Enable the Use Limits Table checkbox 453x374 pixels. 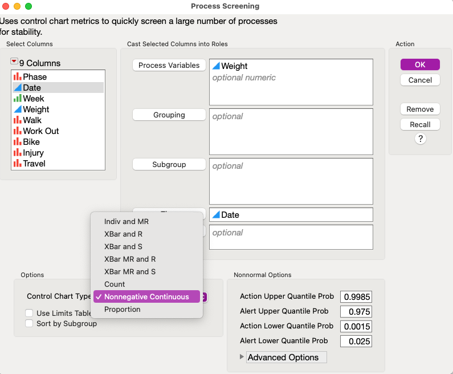click(29, 313)
